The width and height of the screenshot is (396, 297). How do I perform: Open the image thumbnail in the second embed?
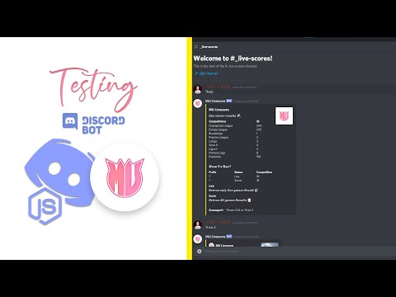click(x=270, y=244)
